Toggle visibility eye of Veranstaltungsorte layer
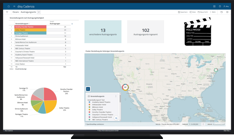 (89, 96)
